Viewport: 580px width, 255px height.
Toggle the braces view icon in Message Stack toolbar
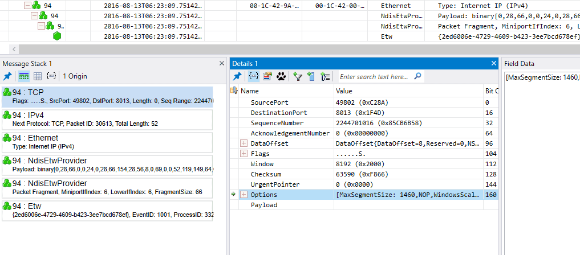click(51, 76)
